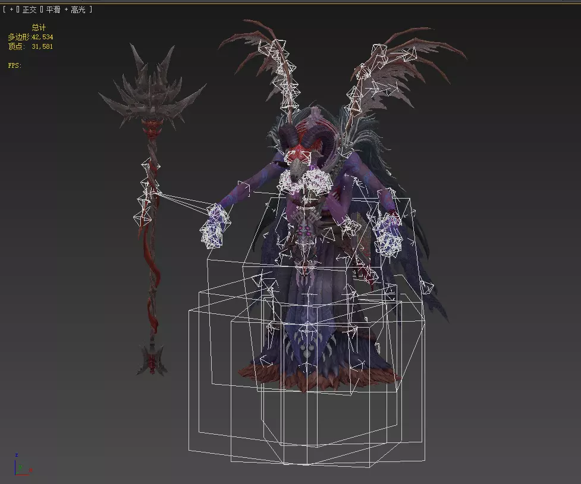Click the FPS statistics label

click(x=15, y=65)
